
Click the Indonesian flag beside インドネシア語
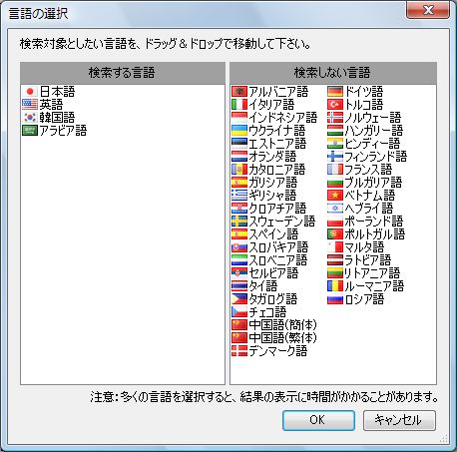pyautogui.click(x=239, y=118)
